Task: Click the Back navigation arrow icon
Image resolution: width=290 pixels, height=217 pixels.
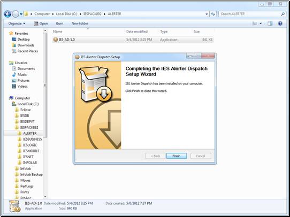Action: [7, 14]
